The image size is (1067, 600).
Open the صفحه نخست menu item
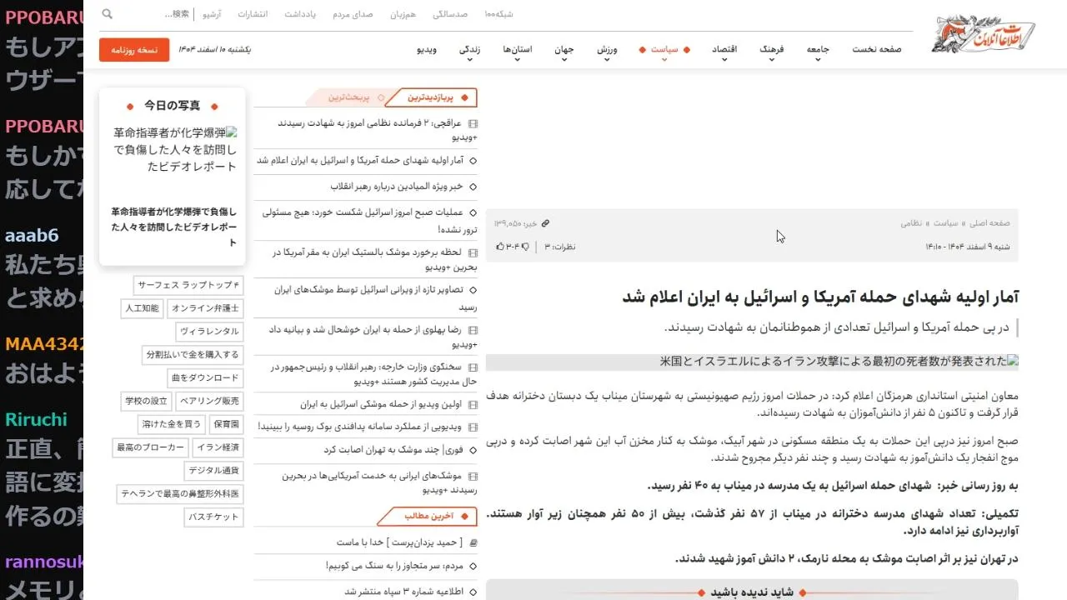point(877,49)
